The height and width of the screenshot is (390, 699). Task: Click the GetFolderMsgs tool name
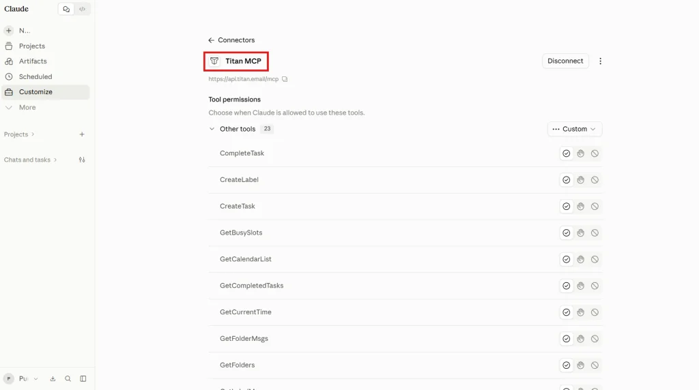tap(244, 339)
